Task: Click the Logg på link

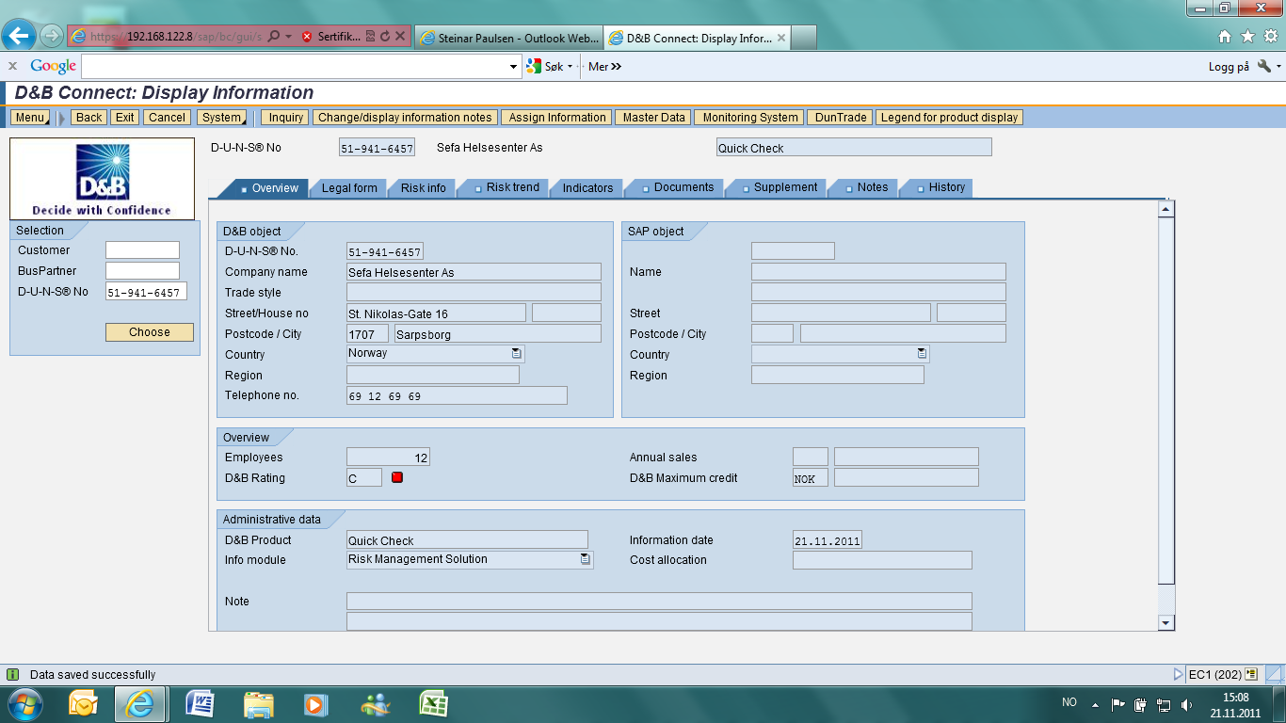Action: [1229, 66]
